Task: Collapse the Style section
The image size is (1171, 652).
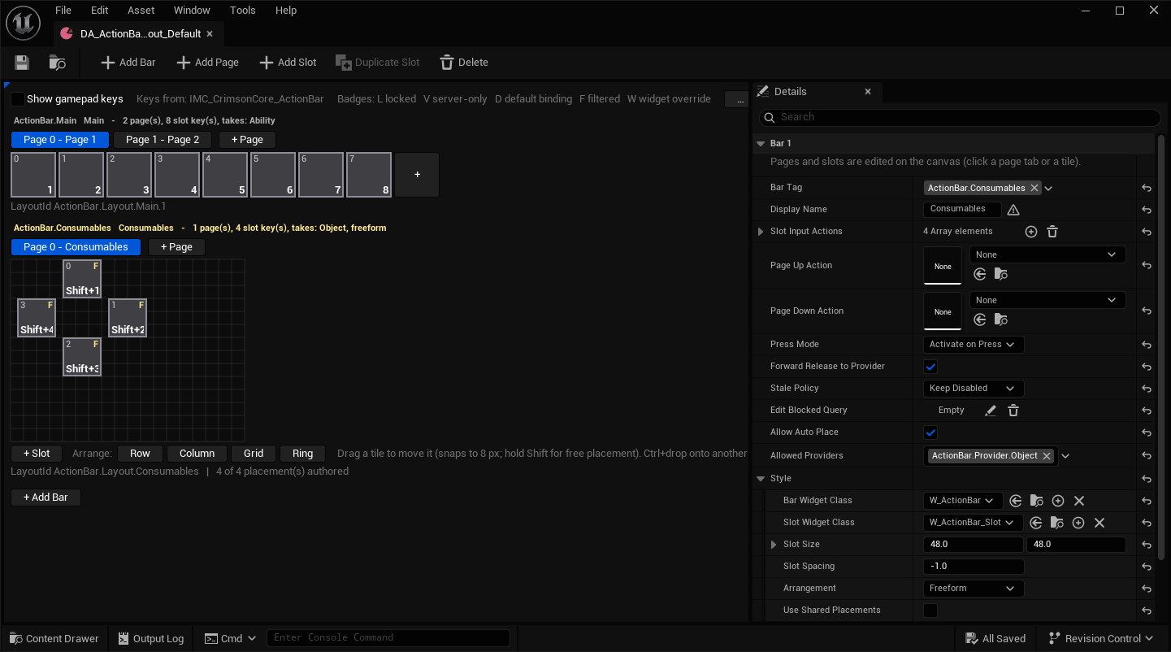Action: [761, 479]
